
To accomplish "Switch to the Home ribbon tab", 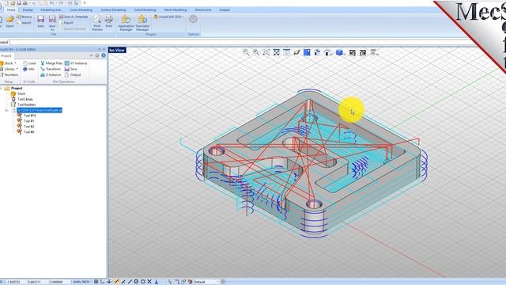I will coord(11,10).
